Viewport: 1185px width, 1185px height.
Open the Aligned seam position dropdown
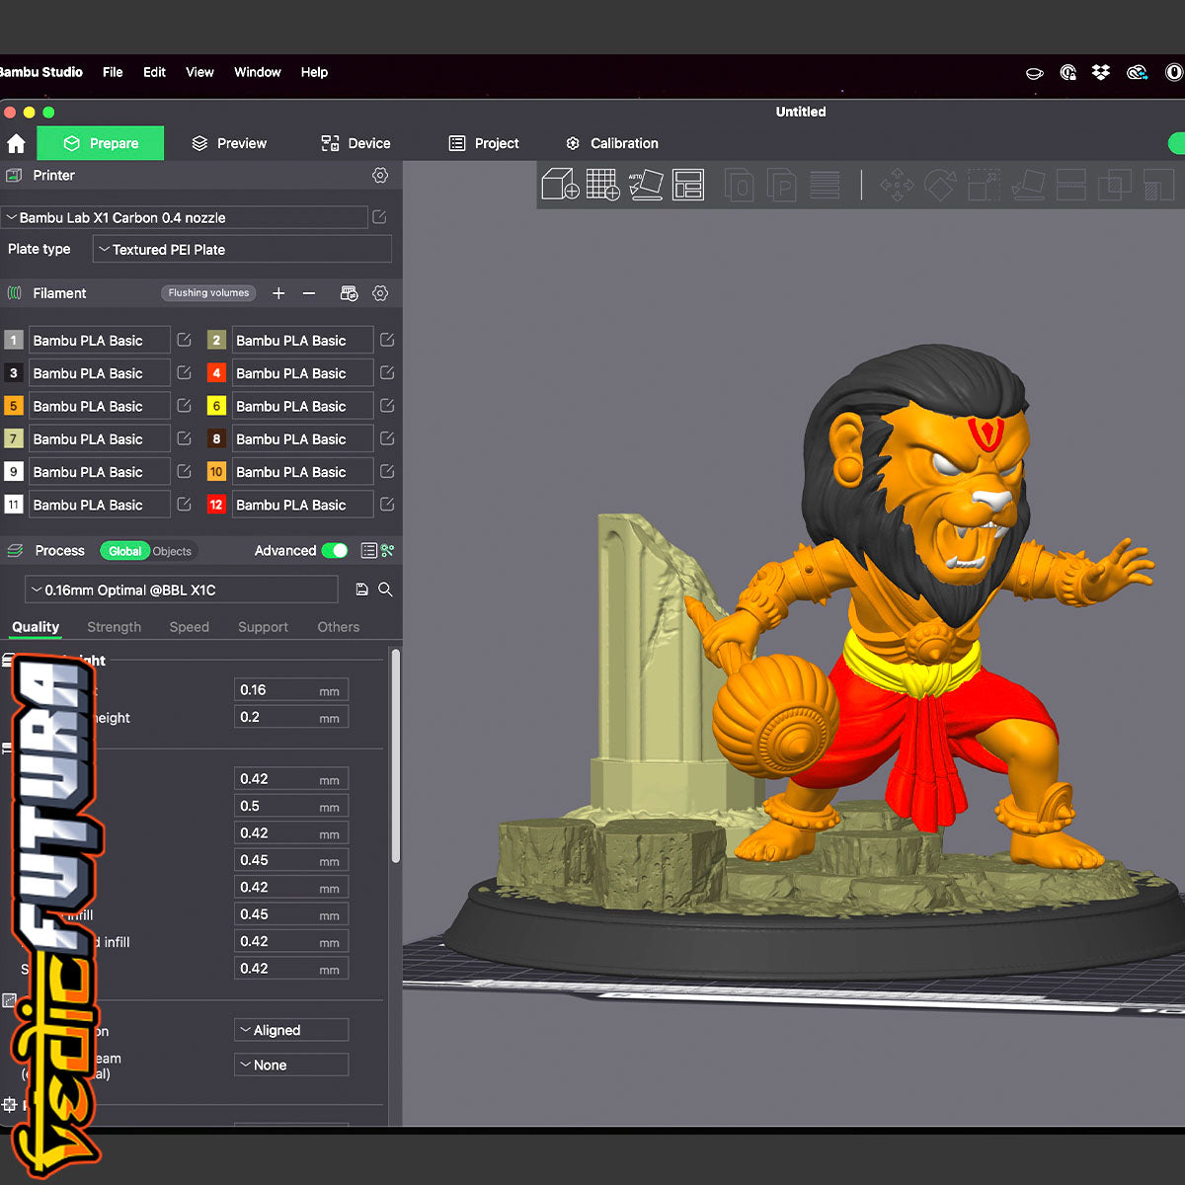[291, 1030]
